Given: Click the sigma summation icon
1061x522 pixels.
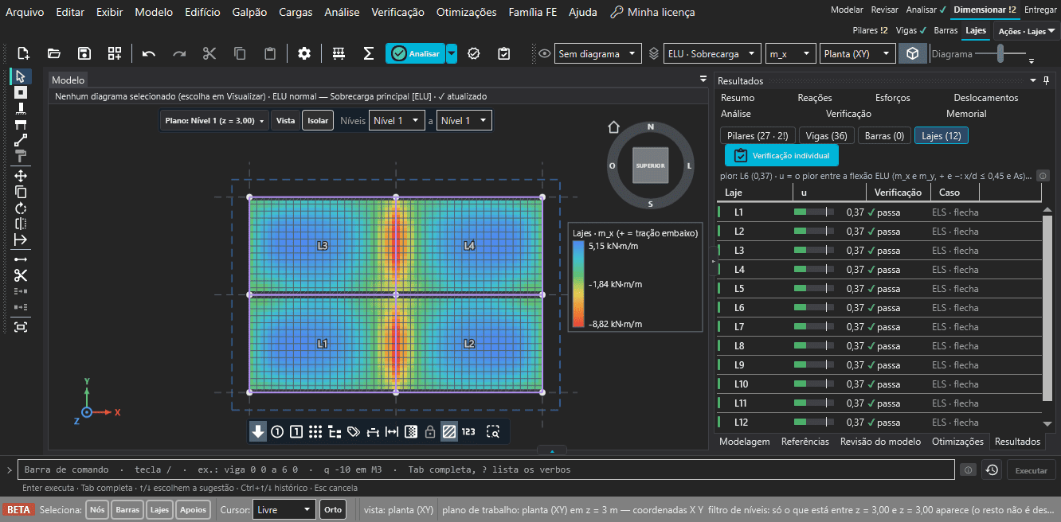Looking at the screenshot, I should (x=369, y=53).
